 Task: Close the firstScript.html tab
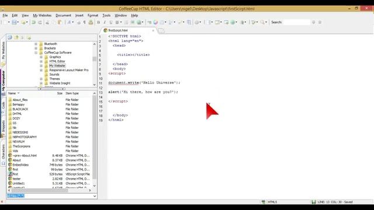pos(153,30)
